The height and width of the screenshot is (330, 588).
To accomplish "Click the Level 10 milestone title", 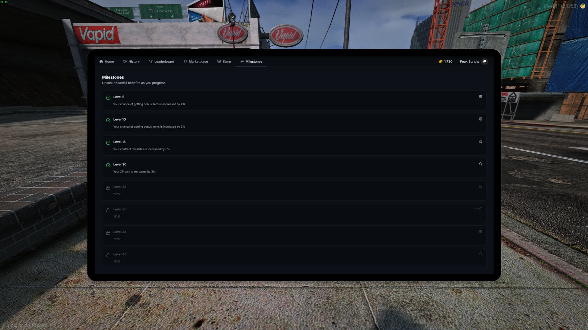I will point(119,119).
